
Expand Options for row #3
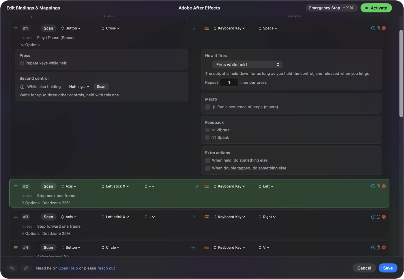(x=30, y=234)
